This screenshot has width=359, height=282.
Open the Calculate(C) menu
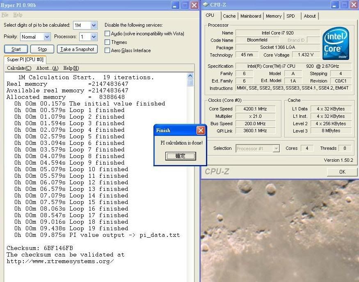tap(19, 68)
